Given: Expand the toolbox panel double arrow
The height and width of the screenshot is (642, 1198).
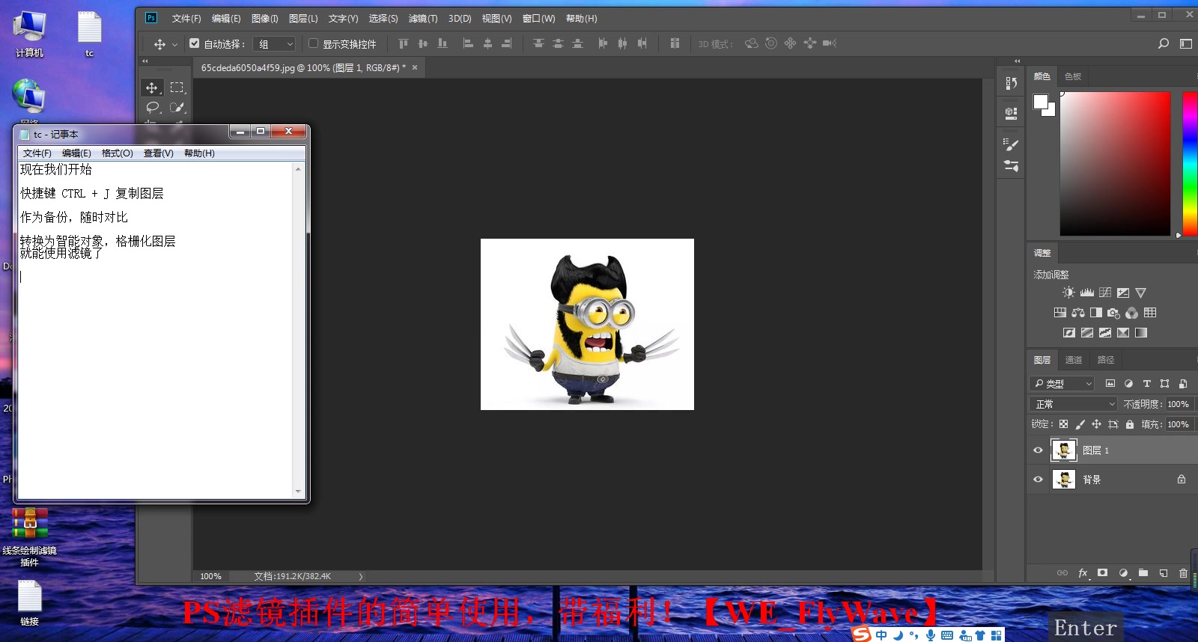Looking at the screenshot, I should 145,61.
